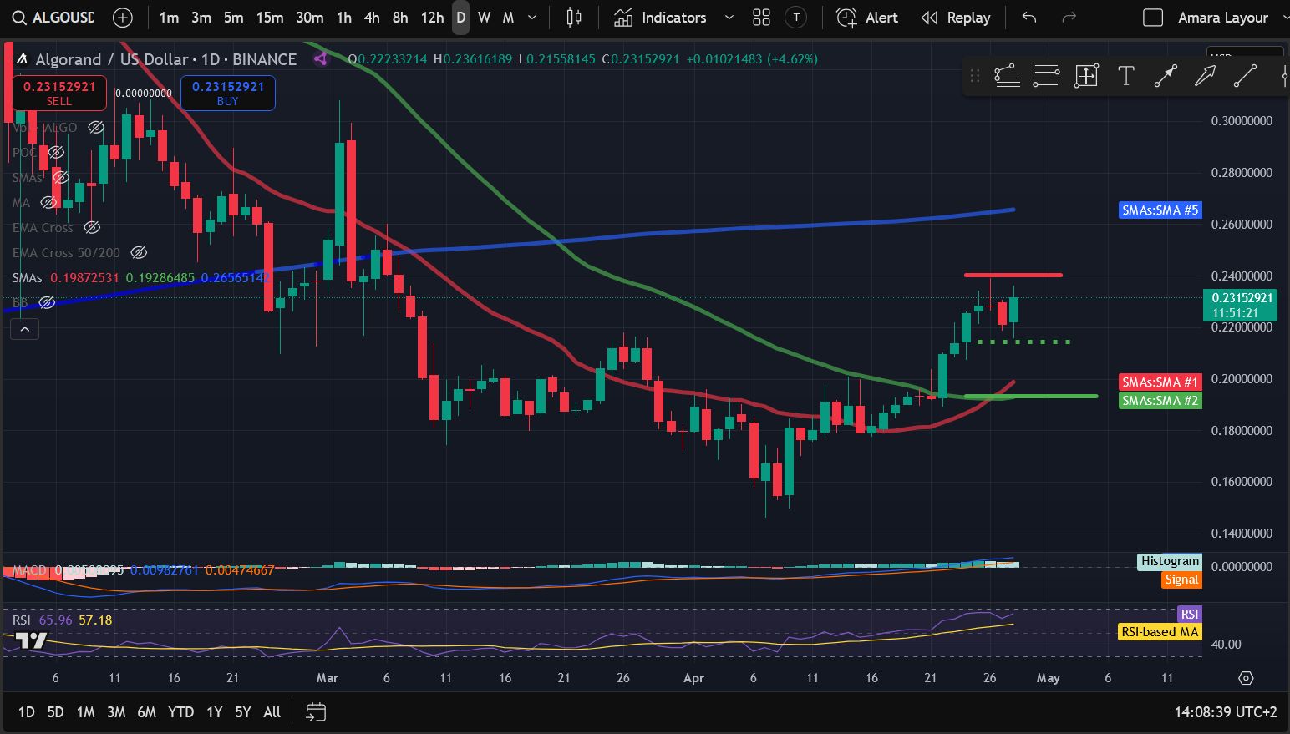Switch to the 15m timeframe
1290x734 pixels.
click(x=270, y=18)
